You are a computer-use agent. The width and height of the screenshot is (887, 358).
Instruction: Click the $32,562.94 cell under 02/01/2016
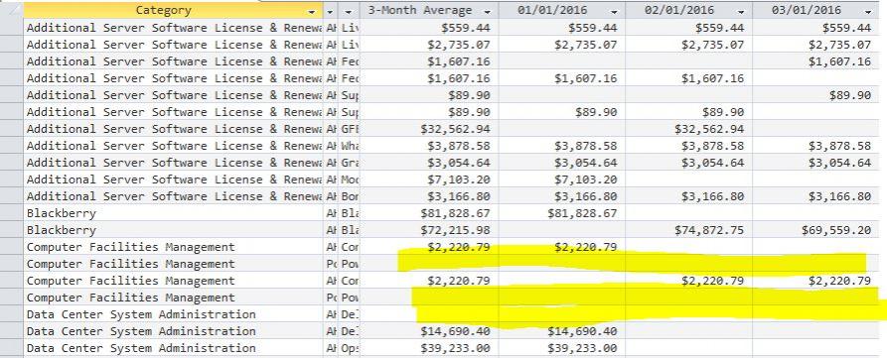689,129
